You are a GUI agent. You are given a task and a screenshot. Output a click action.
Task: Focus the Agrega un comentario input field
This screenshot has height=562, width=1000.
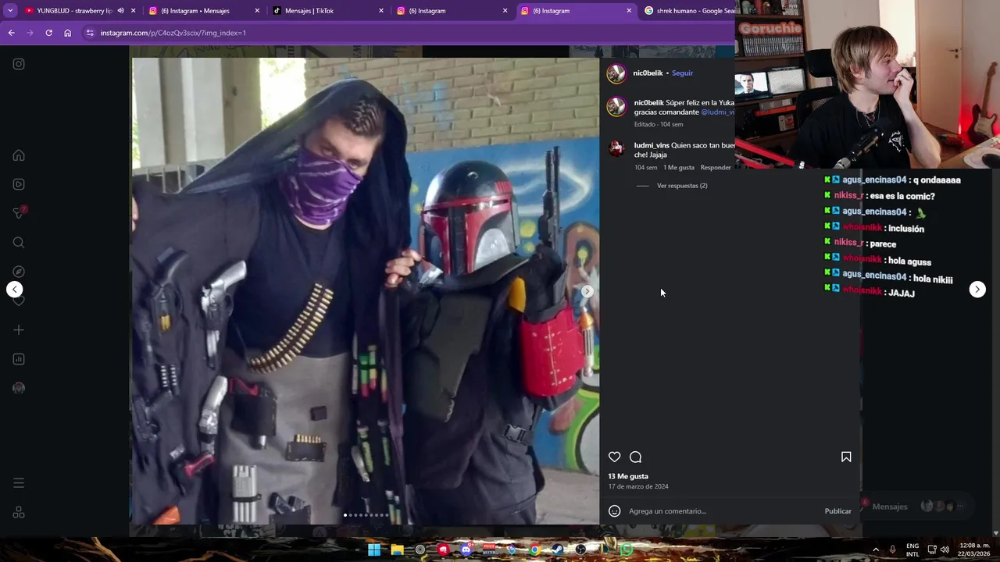point(723,511)
